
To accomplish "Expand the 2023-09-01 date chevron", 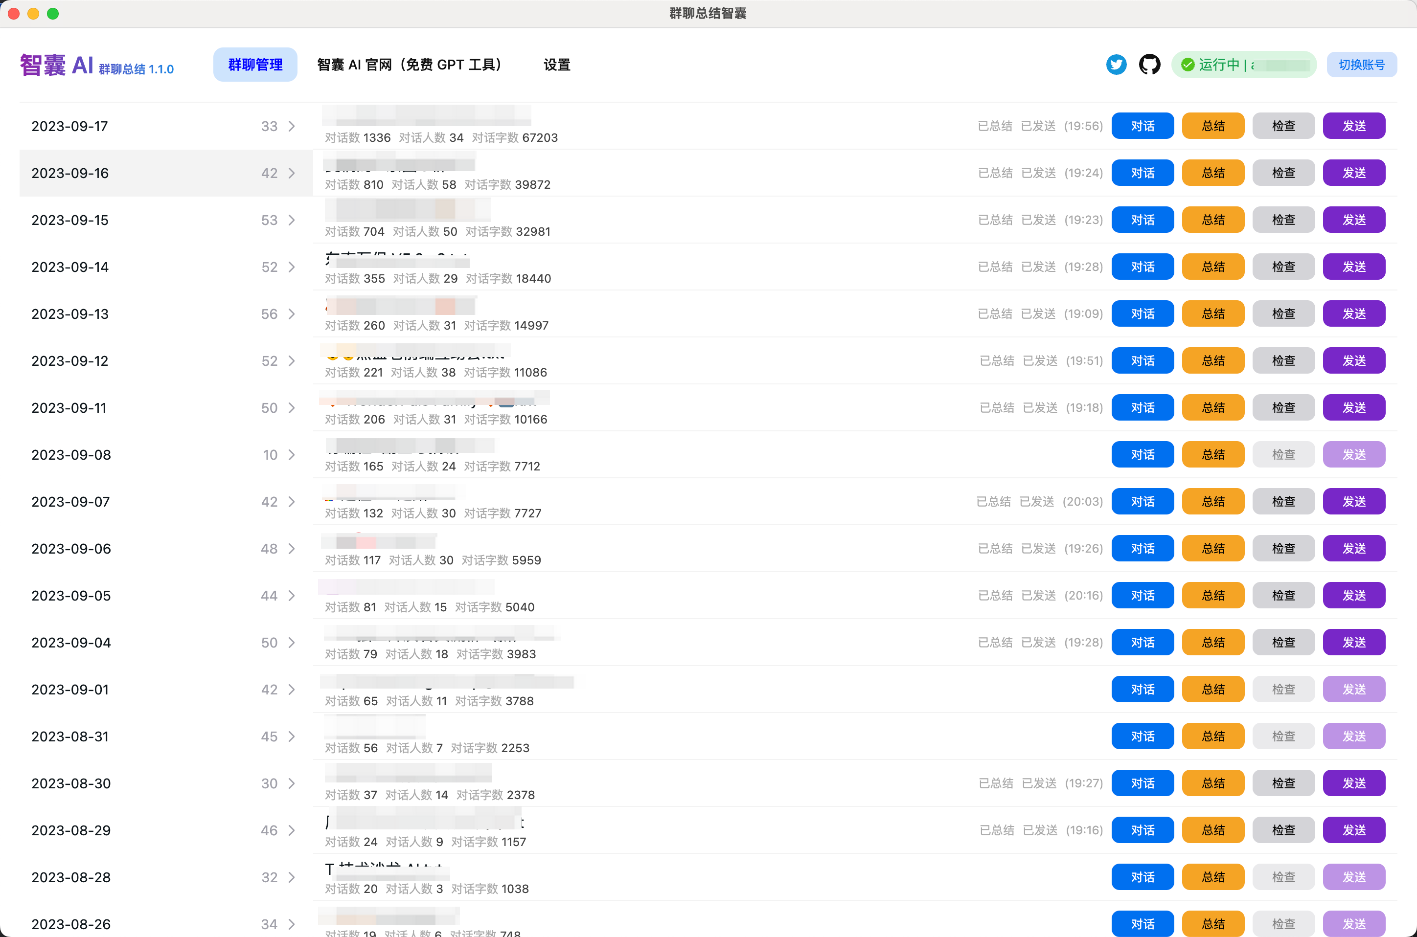I will point(292,690).
